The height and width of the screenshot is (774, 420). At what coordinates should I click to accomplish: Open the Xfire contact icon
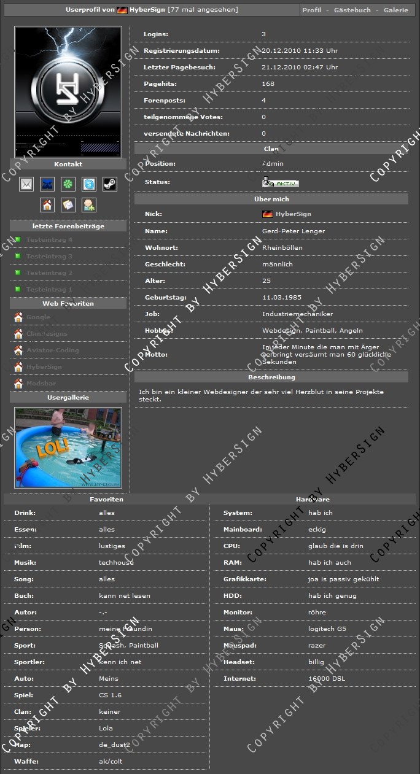(47, 184)
